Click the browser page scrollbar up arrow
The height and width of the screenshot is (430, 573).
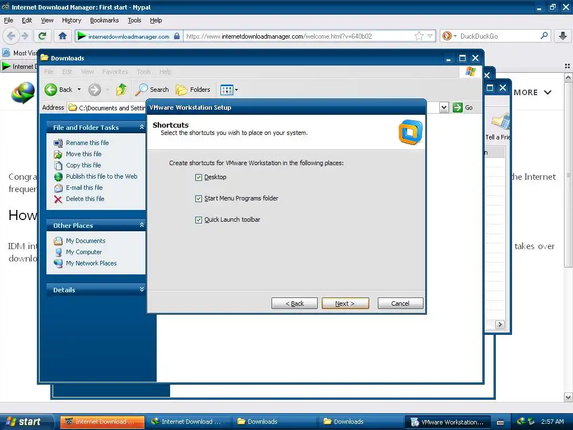click(x=568, y=77)
